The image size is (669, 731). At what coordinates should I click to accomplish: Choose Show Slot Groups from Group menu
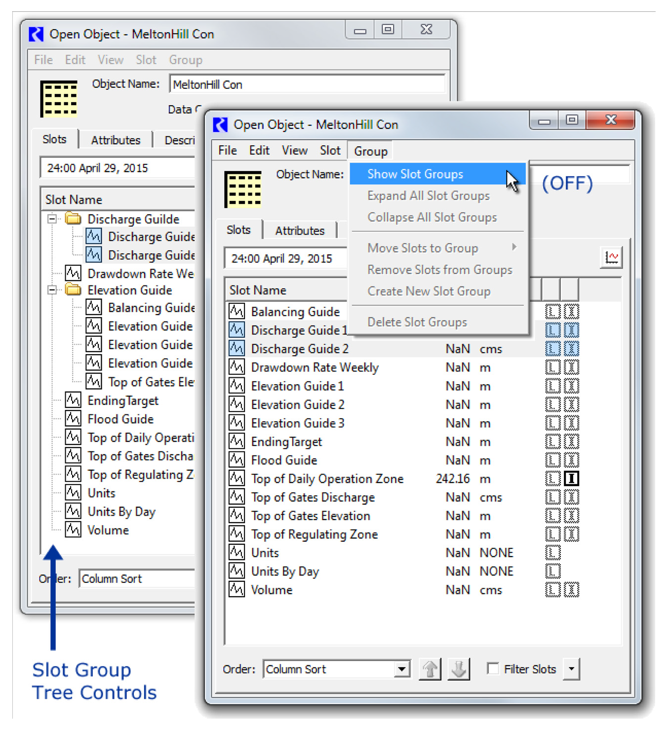click(415, 174)
